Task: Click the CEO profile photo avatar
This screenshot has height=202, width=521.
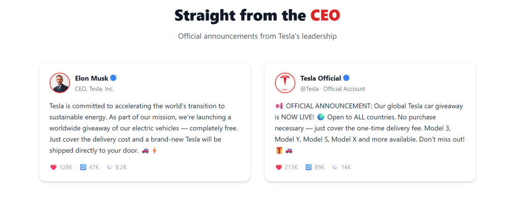Action: tap(60, 83)
